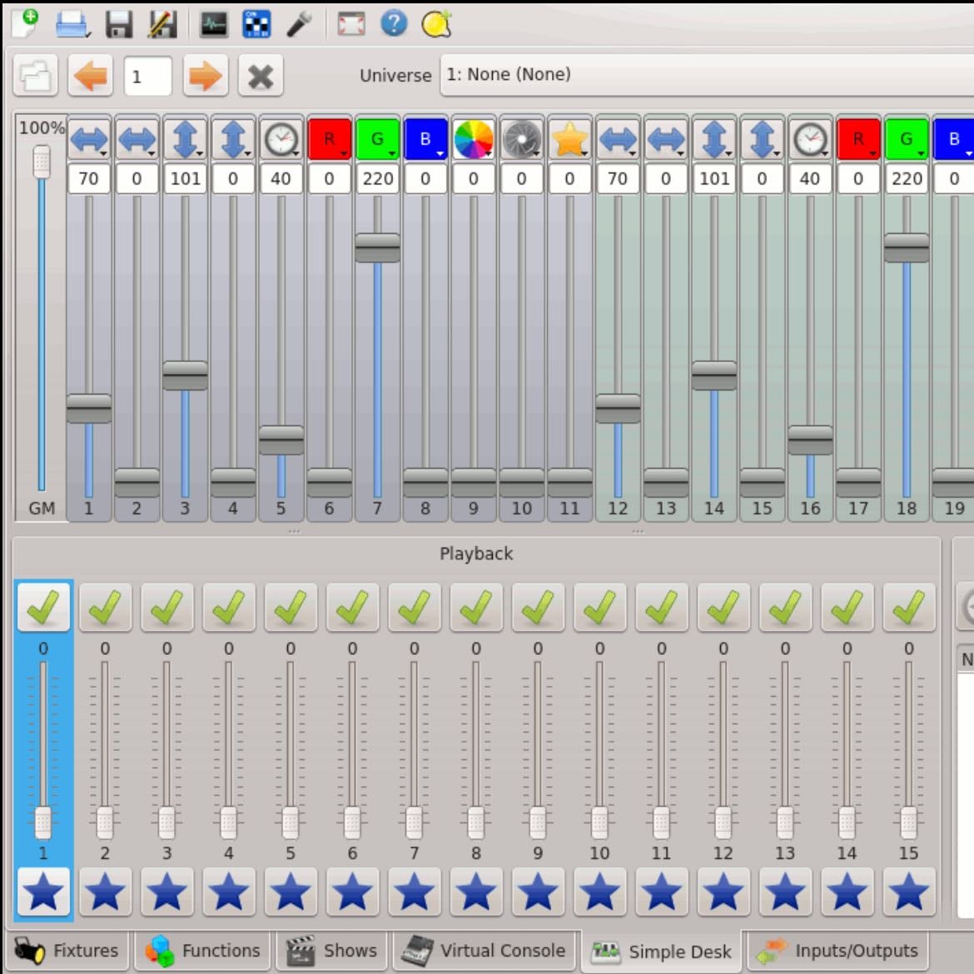Screen dimensions: 974x974
Task: Go to next page with right orange arrow
Action: click(206, 76)
